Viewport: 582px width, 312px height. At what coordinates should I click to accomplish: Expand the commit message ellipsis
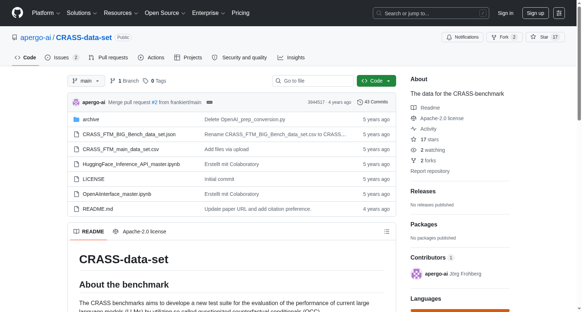pos(210,102)
